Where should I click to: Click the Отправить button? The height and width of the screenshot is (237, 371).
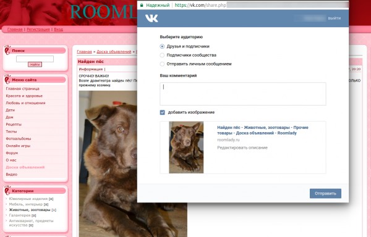pos(325,194)
